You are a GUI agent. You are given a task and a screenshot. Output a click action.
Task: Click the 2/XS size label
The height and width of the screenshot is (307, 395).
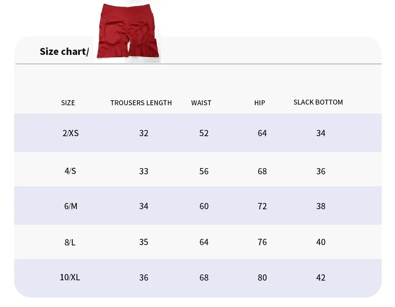70,133
